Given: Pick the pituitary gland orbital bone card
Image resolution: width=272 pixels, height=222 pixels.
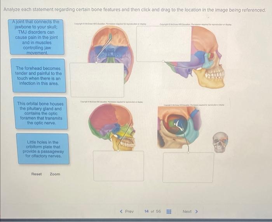Looking at the screenshot, I should click(40, 113).
